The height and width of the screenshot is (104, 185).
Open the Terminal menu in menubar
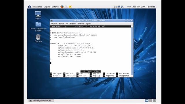coord(81,24)
